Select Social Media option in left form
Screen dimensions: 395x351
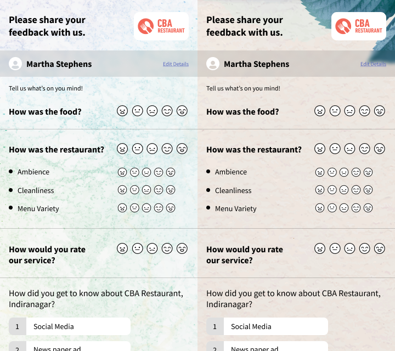click(70, 326)
